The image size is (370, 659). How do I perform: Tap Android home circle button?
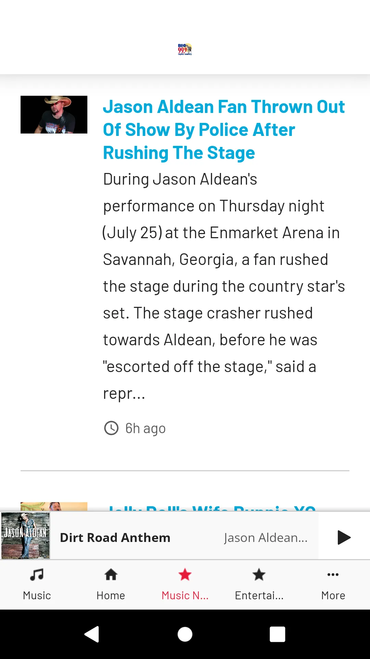185,634
